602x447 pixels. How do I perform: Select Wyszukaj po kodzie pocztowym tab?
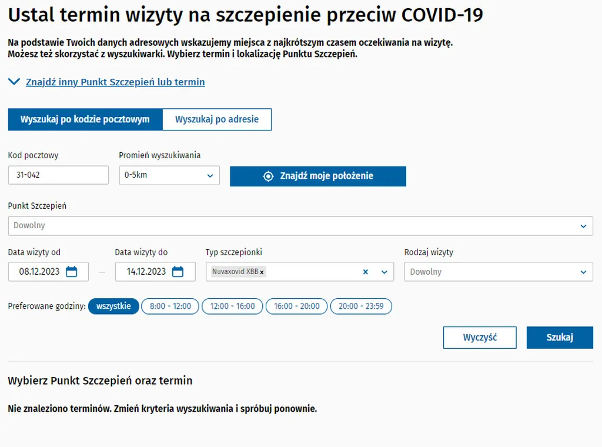85,119
